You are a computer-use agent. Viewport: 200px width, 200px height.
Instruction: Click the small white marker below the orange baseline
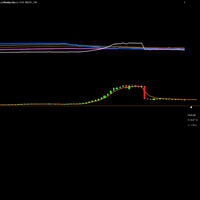pyautogui.click(x=191, y=107)
